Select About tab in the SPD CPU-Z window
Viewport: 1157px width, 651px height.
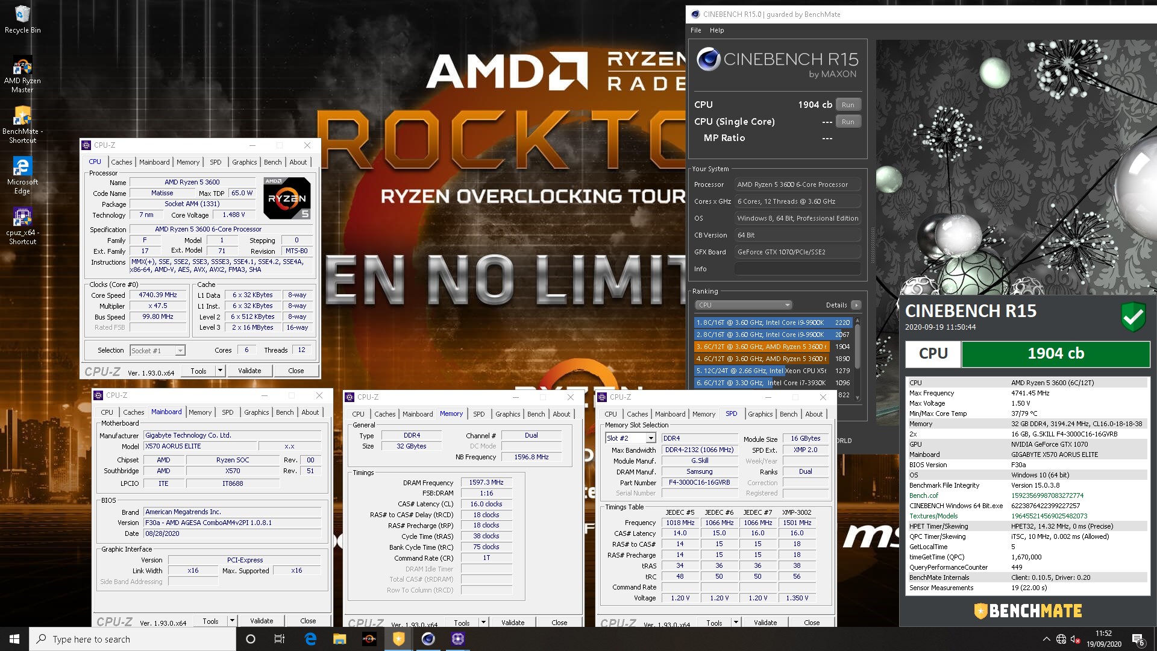pyautogui.click(x=814, y=414)
